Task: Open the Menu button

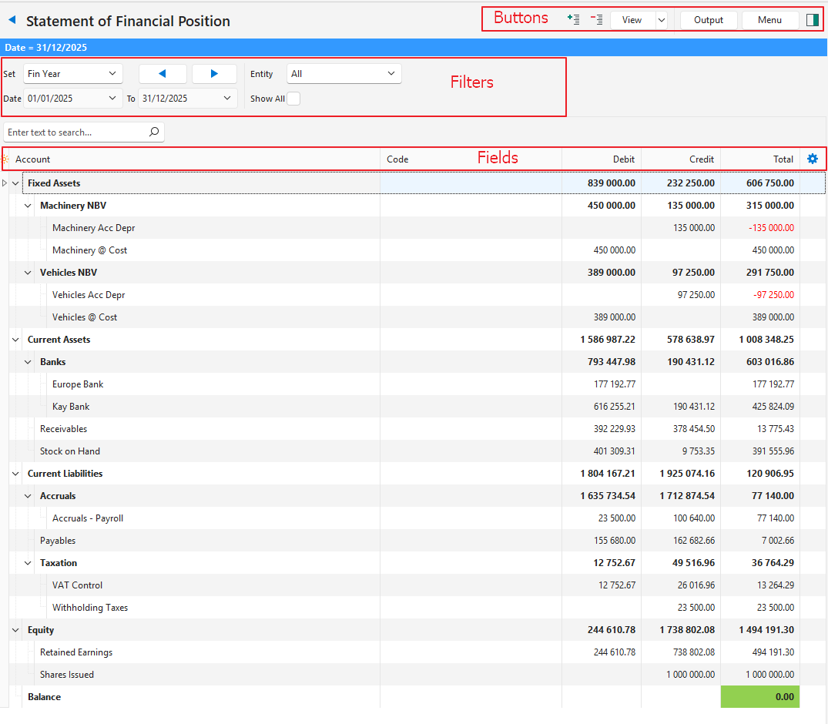Action: coord(769,20)
